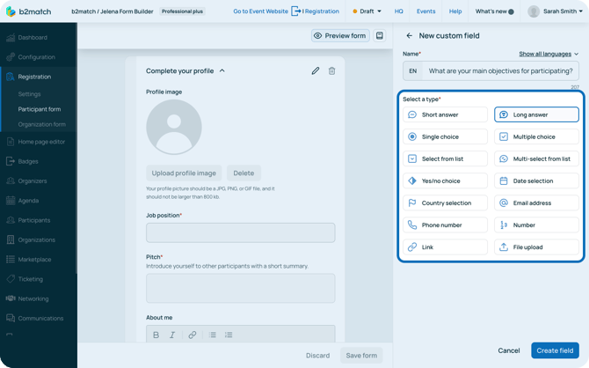The height and width of the screenshot is (368, 589).
Task: Open Participant form in the sidebar
Action: [x=40, y=109]
